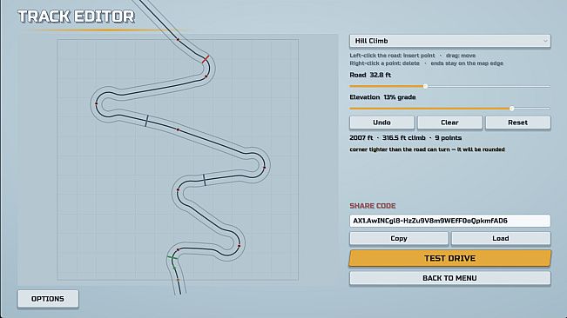Screen dimensions: 567x318
Task: Select the leftmost hairpin control point
Action: (x=96, y=103)
